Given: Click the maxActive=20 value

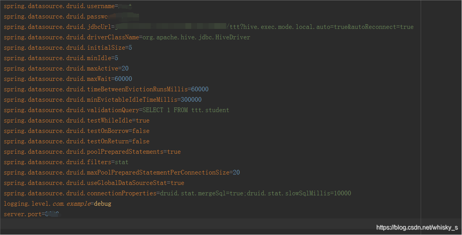Looking at the screenshot, I should (x=125, y=68).
